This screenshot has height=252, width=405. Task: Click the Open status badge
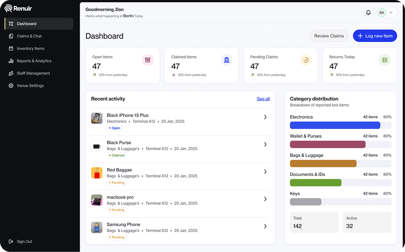click(115, 128)
